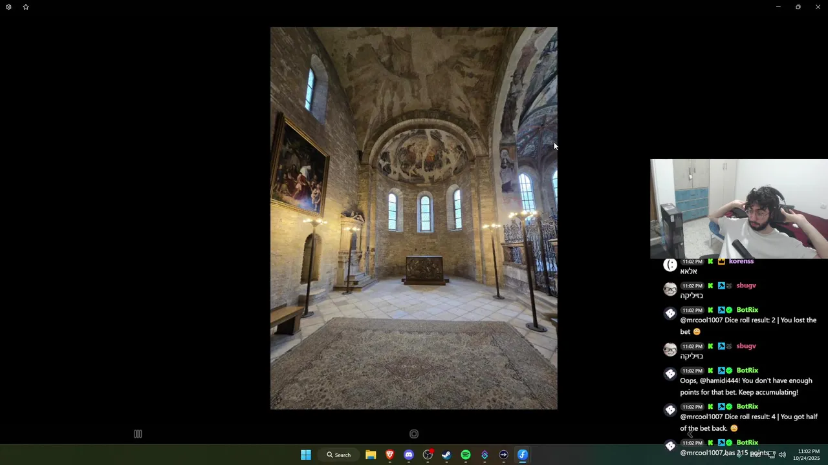The width and height of the screenshot is (828, 465).
Task: Click BotRix name above the 'Oops, @hamidi444' message
Action: tap(747, 371)
